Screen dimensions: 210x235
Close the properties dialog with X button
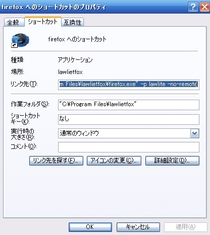(x=204, y=7)
